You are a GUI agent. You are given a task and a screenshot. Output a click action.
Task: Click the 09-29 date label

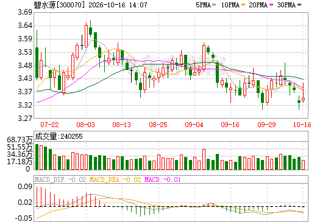pos(266,125)
